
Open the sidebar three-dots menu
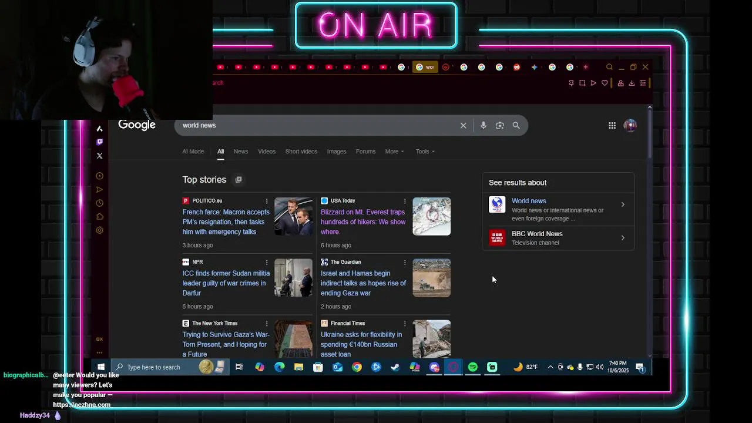point(99,352)
